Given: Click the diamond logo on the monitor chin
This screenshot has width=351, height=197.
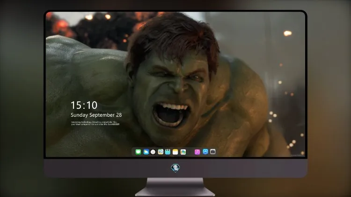Looking at the screenshot, I should [x=175, y=168].
